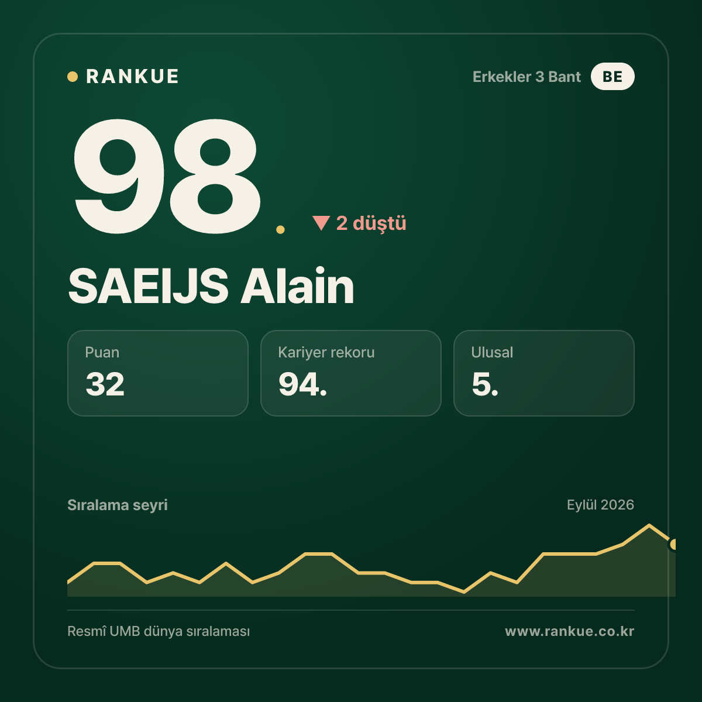The width and height of the screenshot is (702, 702).
Task: Click the Puan label
Action: (x=102, y=352)
